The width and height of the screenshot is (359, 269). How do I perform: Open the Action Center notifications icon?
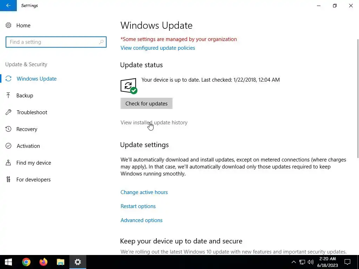coord(347,262)
